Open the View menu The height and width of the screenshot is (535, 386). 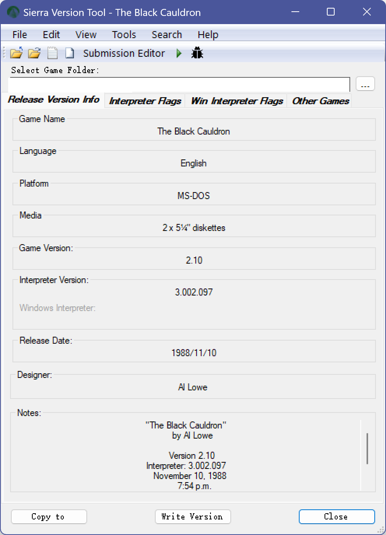(x=86, y=35)
